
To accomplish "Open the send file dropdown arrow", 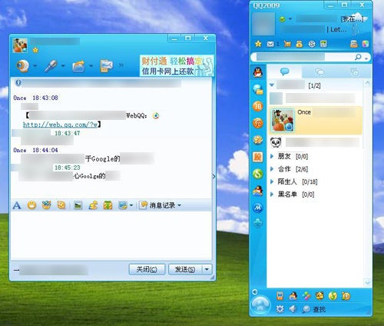I will pos(91,66).
